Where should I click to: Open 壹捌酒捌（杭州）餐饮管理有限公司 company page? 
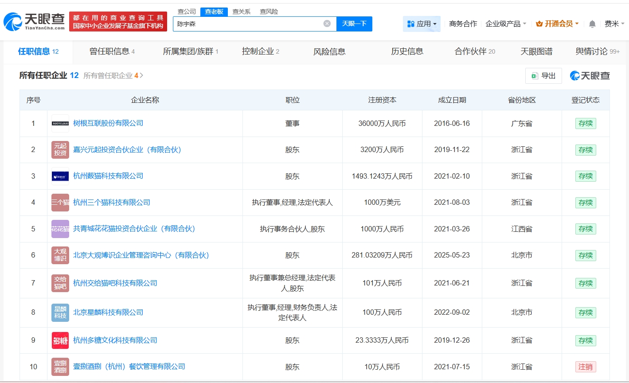click(x=129, y=367)
